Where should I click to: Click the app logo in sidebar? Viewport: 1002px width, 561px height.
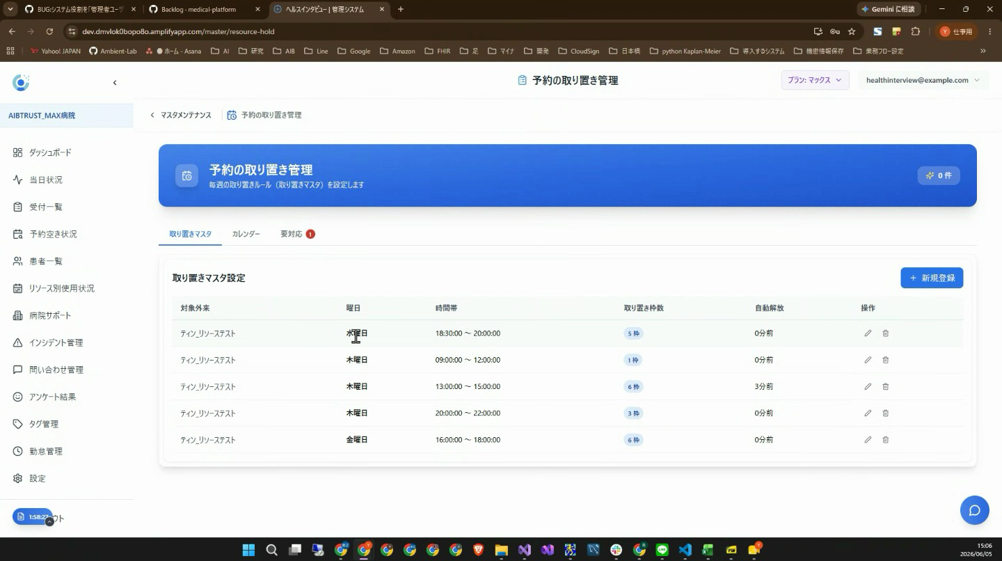(x=21, y=83)
